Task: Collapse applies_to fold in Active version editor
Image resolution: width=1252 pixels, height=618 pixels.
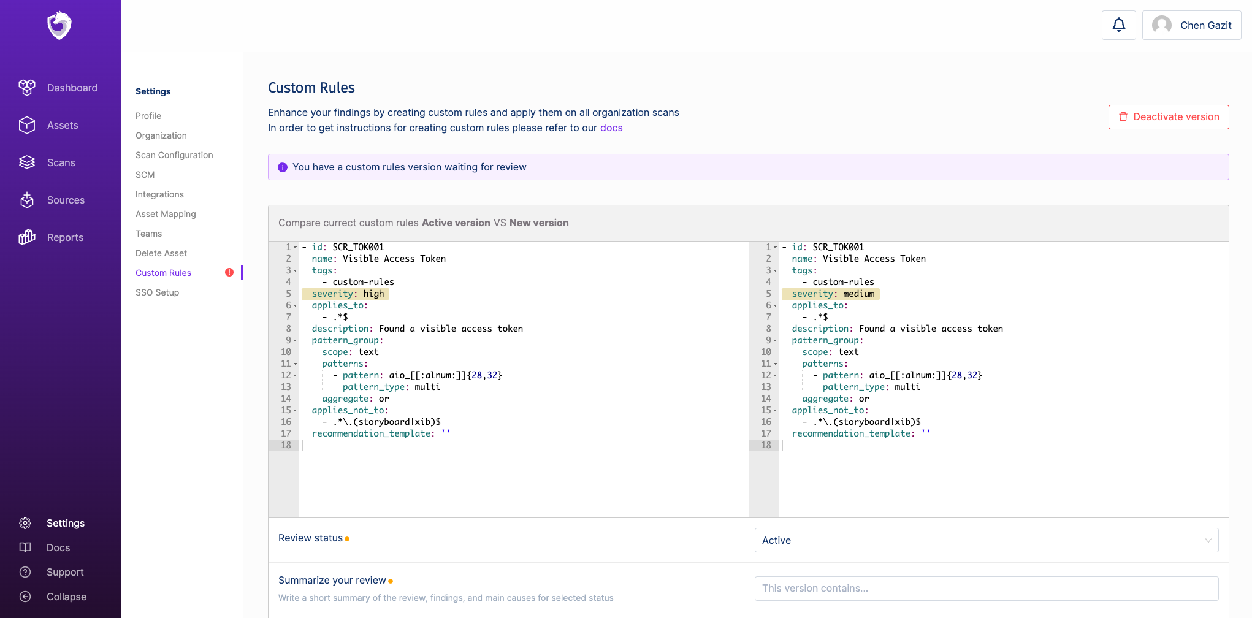Action: (295, 306)
